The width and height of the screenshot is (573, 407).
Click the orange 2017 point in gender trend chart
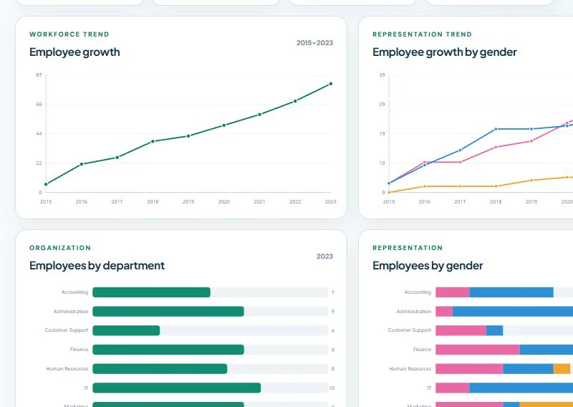460,186
